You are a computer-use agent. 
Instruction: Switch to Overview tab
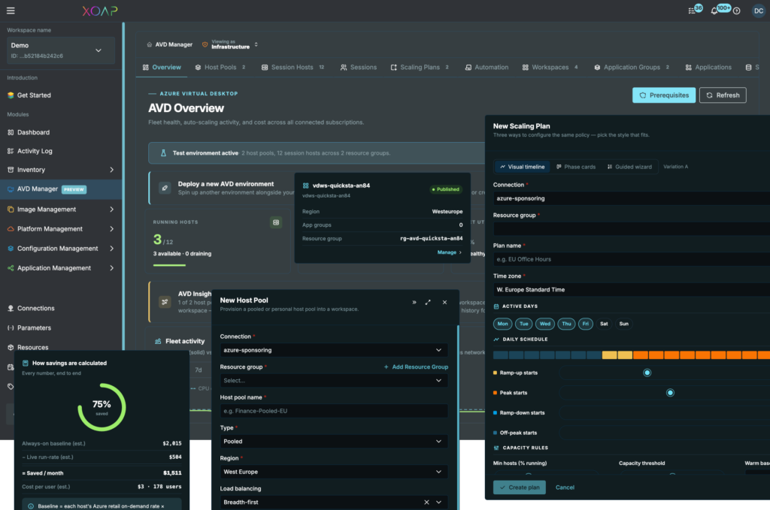pos(162,67)
